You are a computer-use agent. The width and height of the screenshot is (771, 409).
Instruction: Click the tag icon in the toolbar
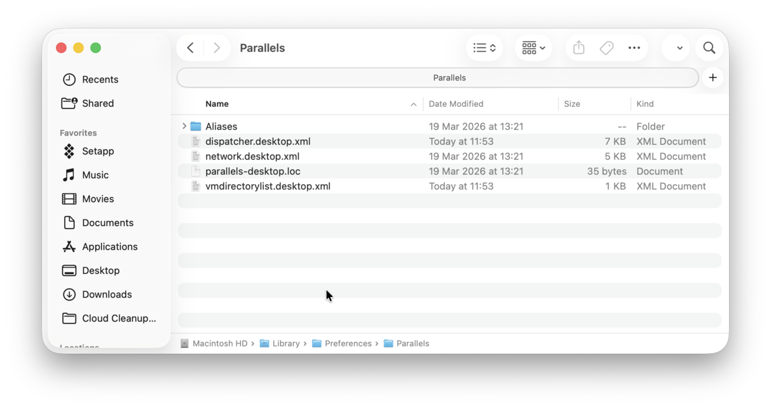[x=607, y=48]
